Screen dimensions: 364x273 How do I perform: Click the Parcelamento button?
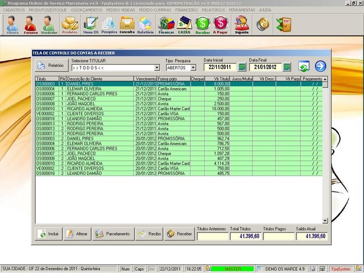click(x=114, y=234)
